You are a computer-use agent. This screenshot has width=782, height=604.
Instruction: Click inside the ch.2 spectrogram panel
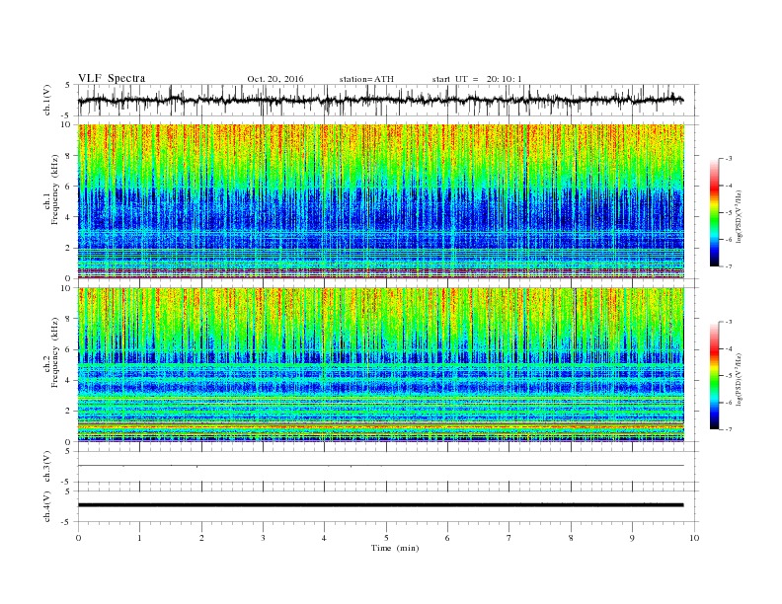pyautogui.click(x=381, y=364)
